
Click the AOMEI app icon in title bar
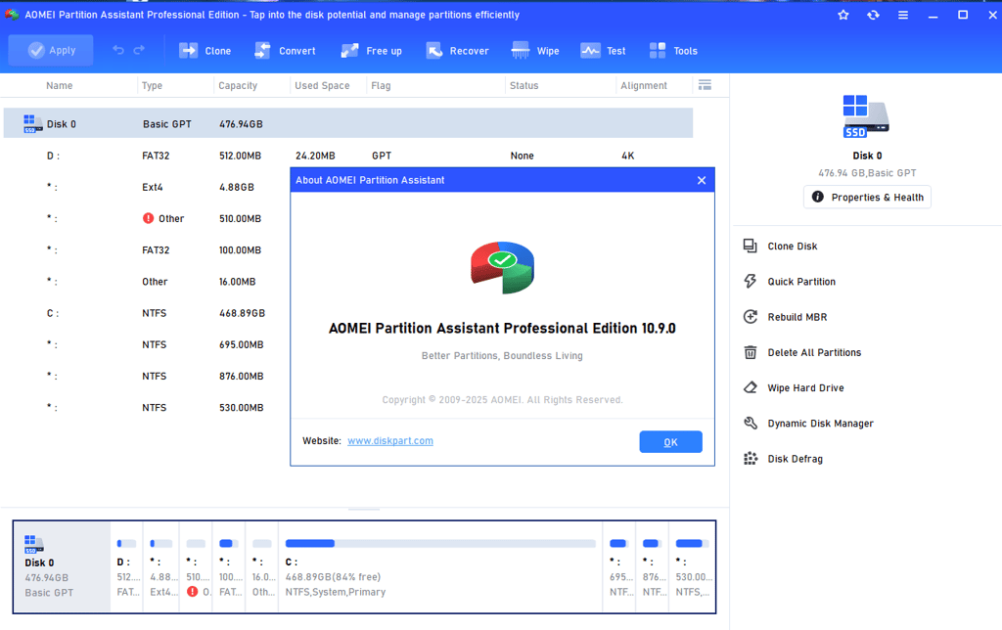(12, 15)
